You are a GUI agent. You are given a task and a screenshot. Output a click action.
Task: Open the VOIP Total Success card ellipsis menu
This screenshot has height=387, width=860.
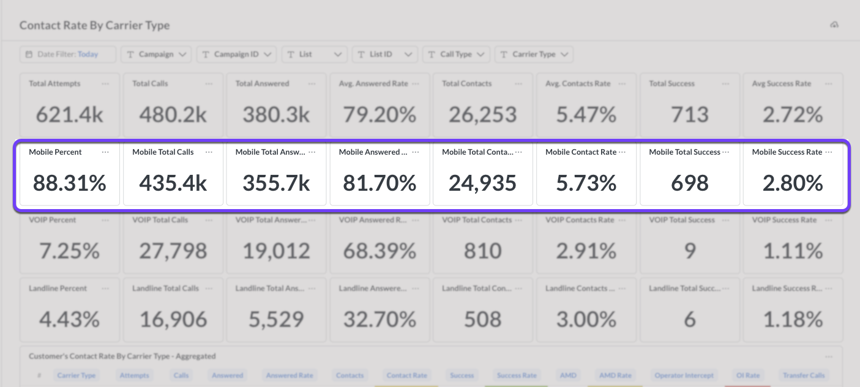click(x=725, y=220)
